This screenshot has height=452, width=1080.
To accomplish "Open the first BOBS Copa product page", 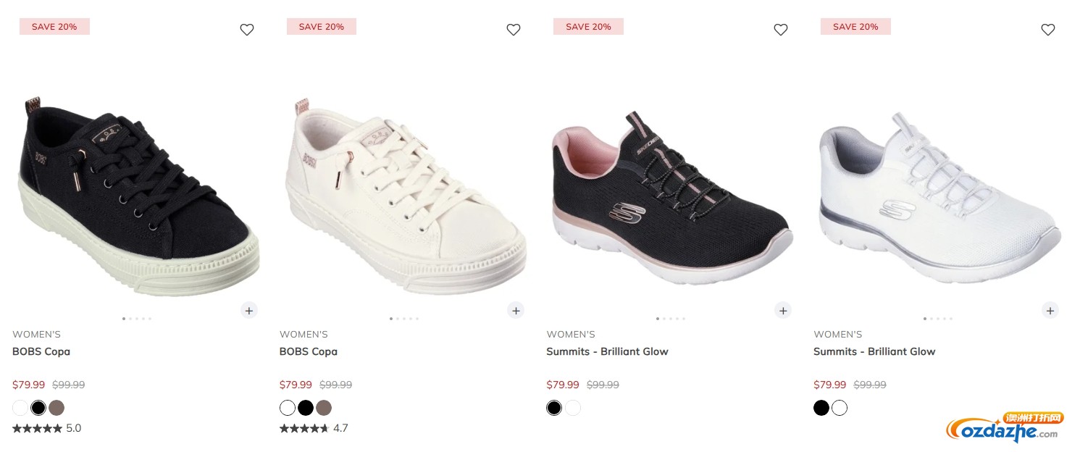I will (x=41, y=351).
